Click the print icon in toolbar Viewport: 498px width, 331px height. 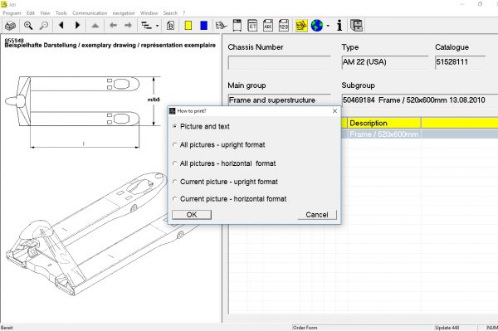(10, 26)
